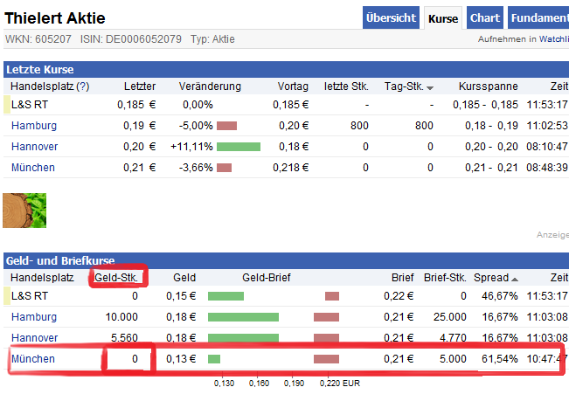Click the green bar for Hannover +11,11%

click(239, 147)
